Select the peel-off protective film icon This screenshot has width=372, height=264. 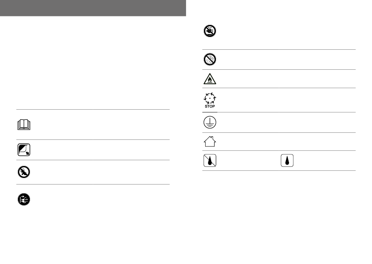point(24,150)
